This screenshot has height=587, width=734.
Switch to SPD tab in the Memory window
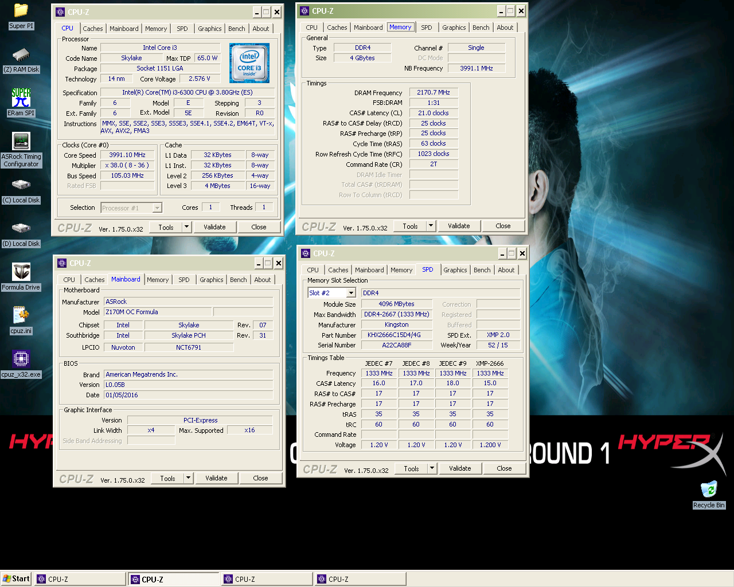427,28
